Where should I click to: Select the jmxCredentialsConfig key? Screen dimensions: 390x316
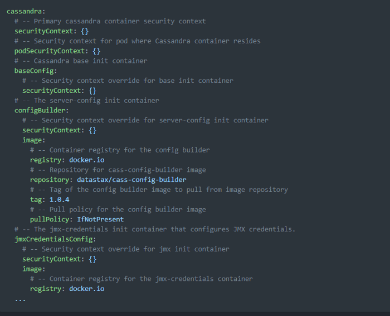point(53,239)
